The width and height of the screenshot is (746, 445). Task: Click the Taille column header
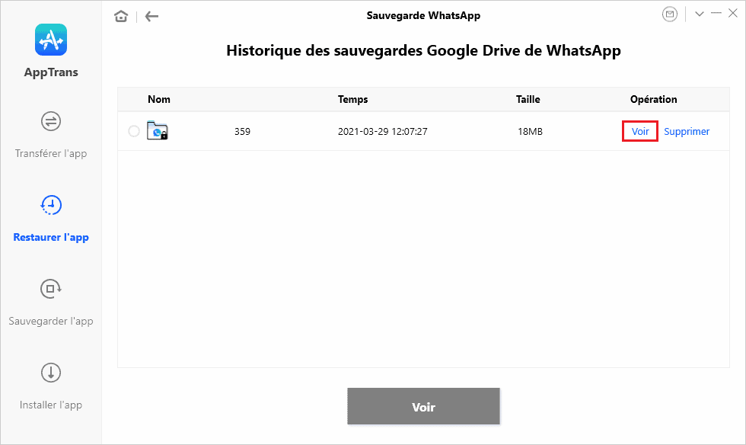tap(528, 99)
